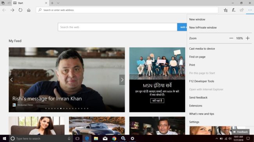The height and width of the screenshot is (142, 254).
Task: Click the Share icon in toolbar
Action: (241, 10)
